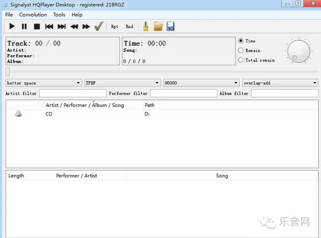Expand the better space filter dropdown
The image size is (321, 238).
43,83
